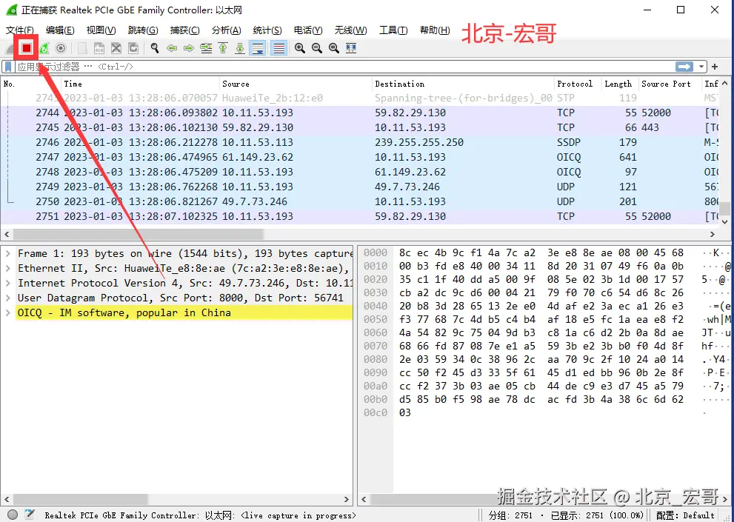Screen dimensions: 734x522
Task: Sort by the Protocol column header
Action: tap(578, 84)
